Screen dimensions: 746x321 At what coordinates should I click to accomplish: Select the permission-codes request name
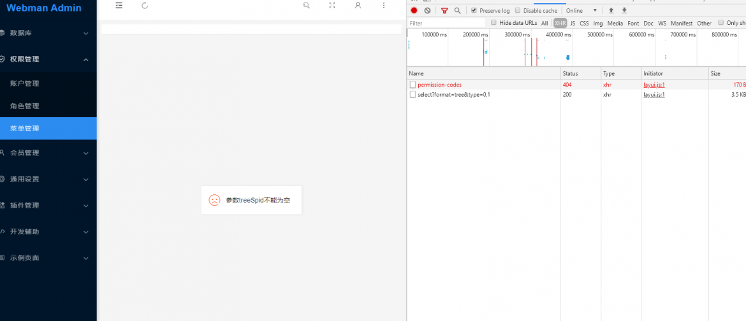click(x=439, y=85)
